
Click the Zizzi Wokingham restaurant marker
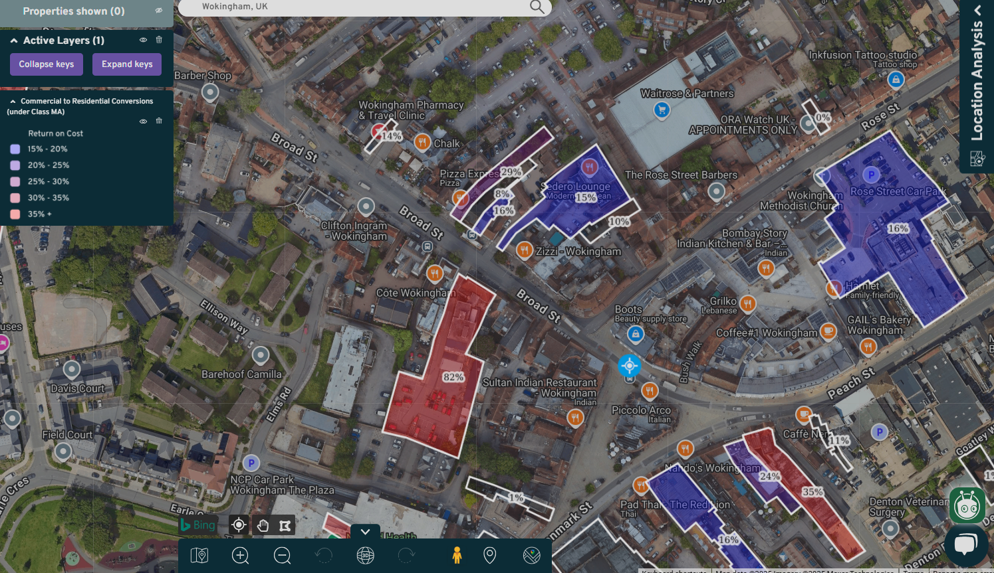point(525,250)
